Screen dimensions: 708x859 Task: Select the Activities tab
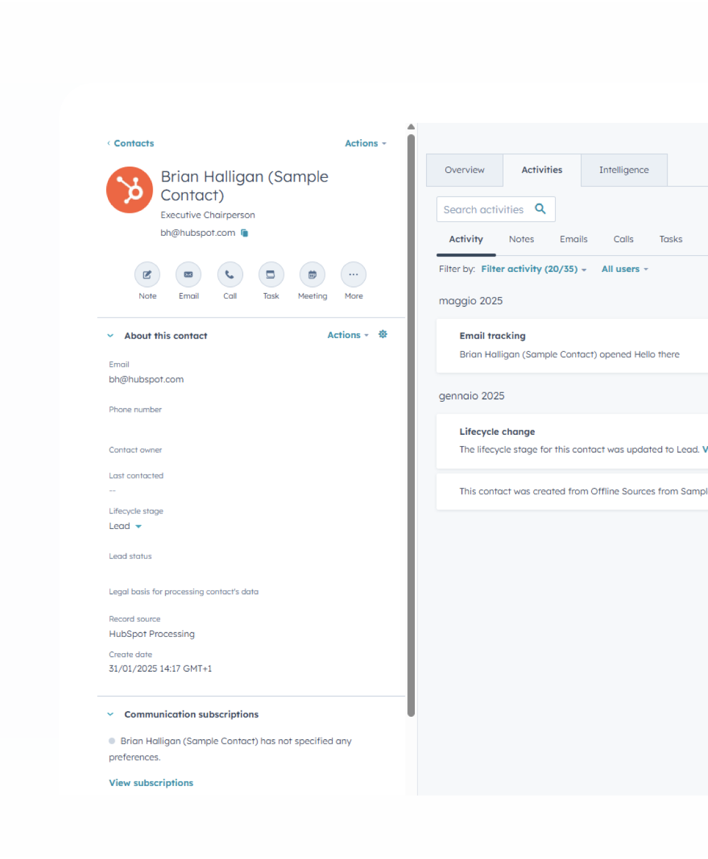(542, 170)
